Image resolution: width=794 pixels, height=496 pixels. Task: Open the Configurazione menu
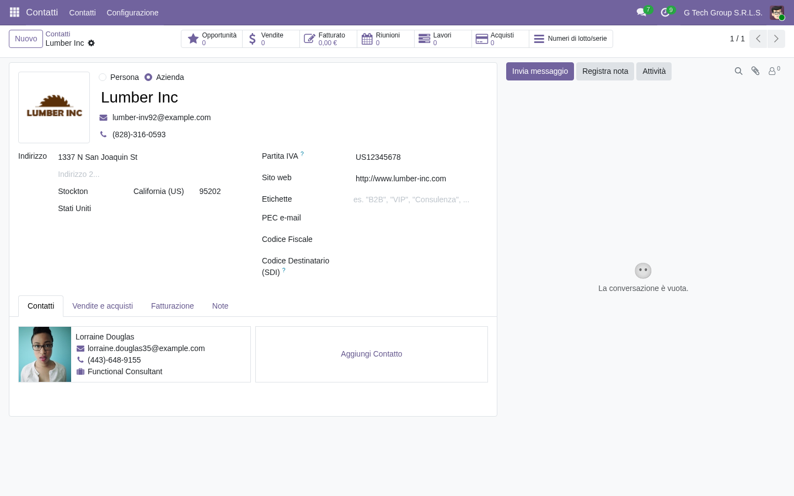click(132, 13)
